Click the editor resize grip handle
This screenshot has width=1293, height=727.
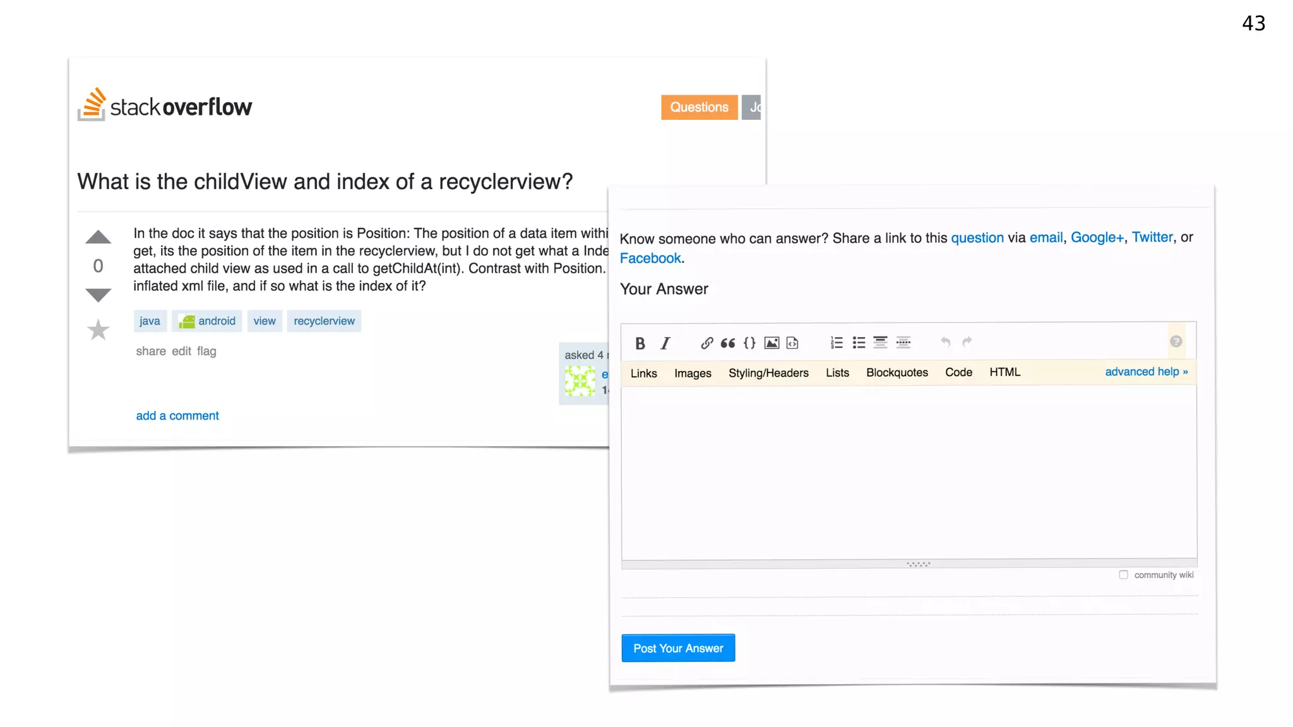pos(918,564)
